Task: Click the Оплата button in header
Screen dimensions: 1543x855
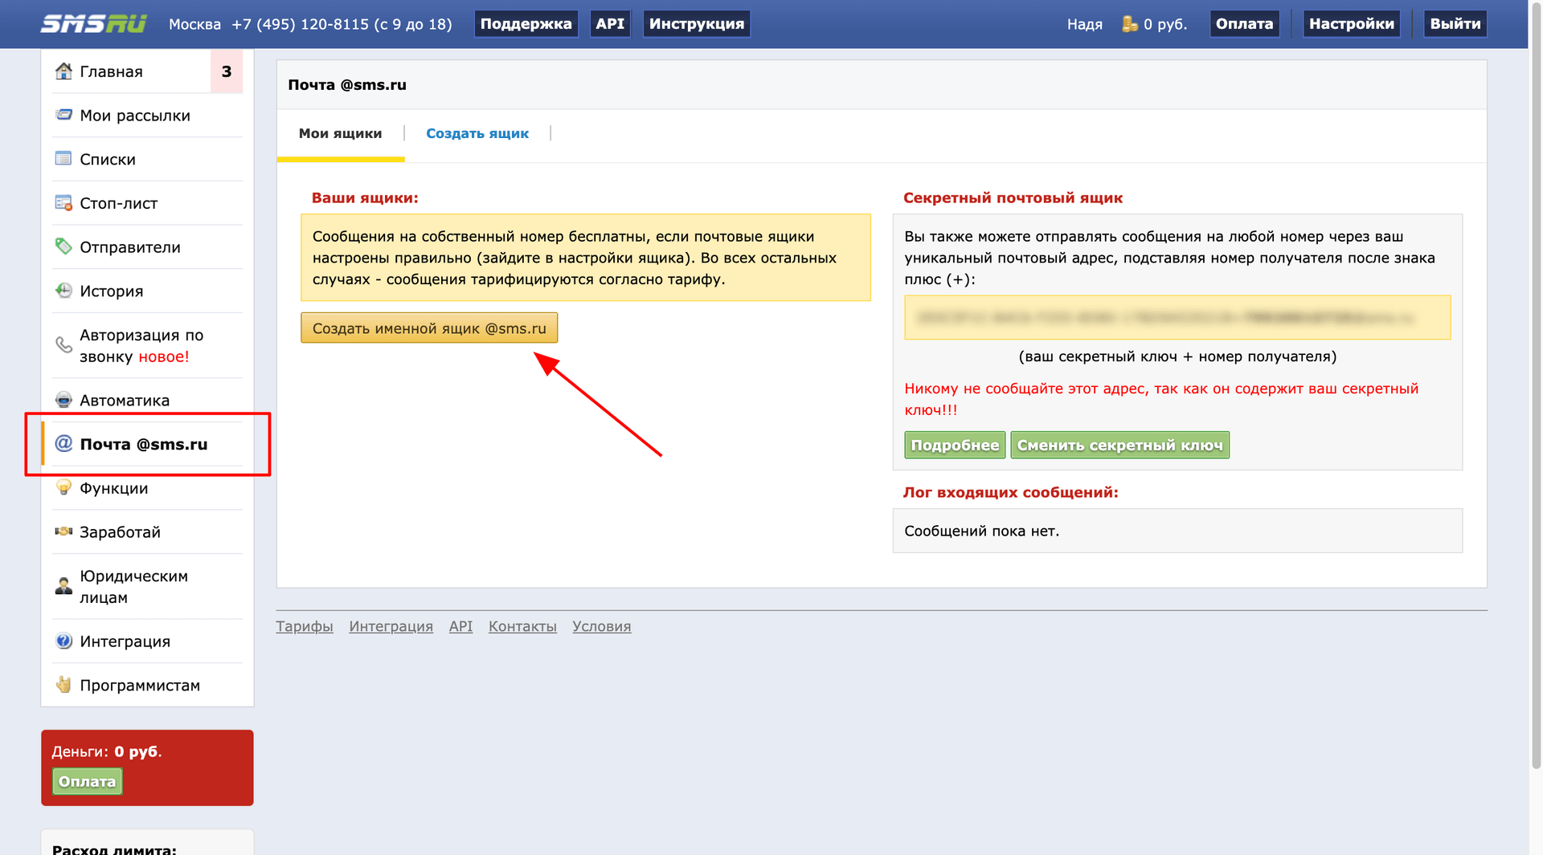Action: tap(1244, 24)
